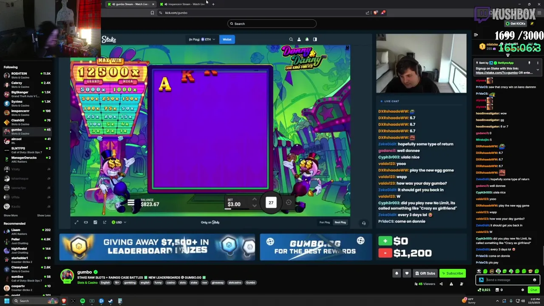
Task: Enable notifications bell for gumbo channel
Action: click(x=397, y=273)
